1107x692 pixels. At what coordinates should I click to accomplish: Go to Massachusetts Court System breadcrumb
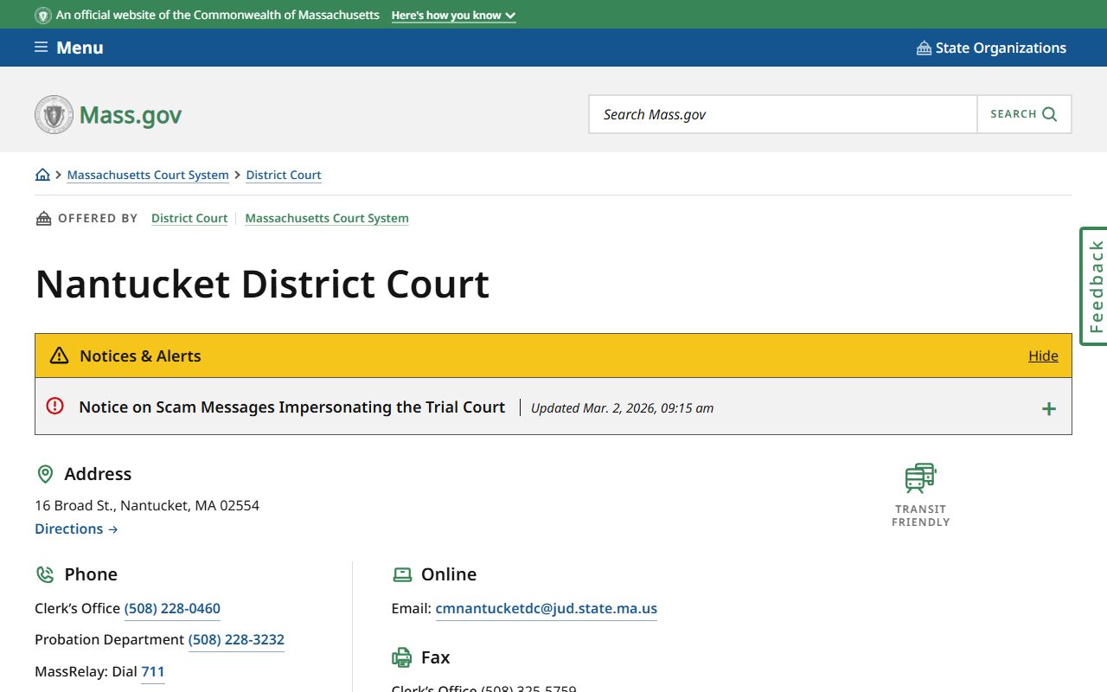tap(148, 175)
